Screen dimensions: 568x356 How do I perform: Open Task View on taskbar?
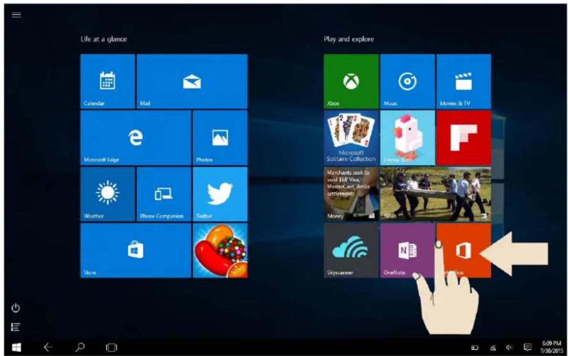coord(112,348)
